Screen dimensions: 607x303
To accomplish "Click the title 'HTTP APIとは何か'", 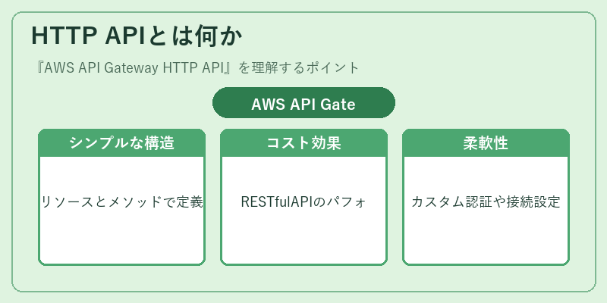I will pos(137,36).
